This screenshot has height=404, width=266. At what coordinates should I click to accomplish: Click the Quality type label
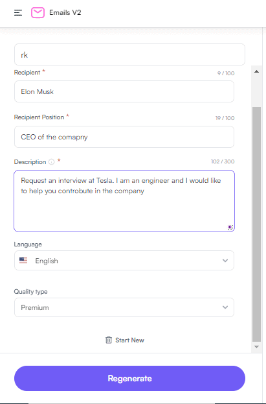click(x=30, y=292)
